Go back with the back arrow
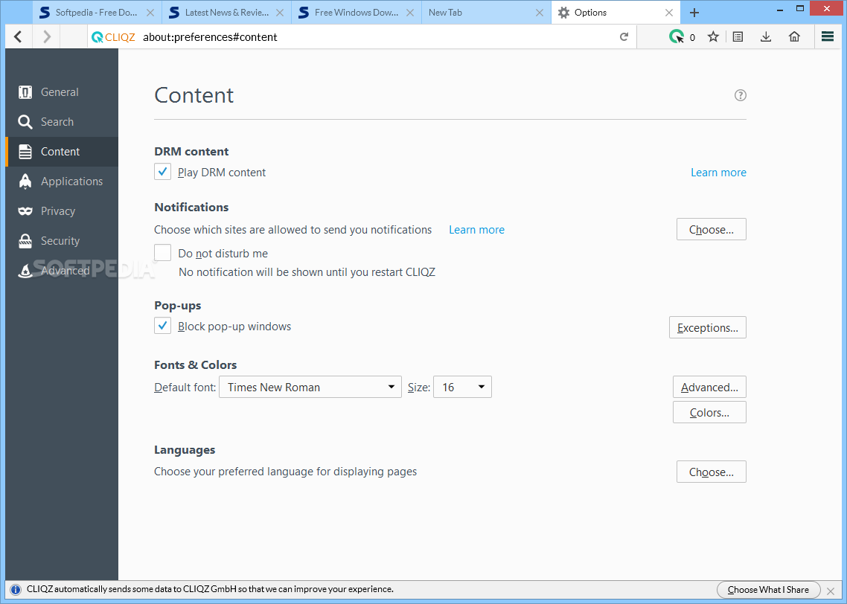The width and height of the screenshot is (847, 604). [19, 36]
